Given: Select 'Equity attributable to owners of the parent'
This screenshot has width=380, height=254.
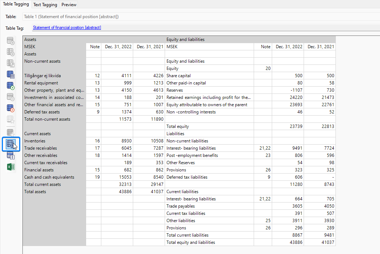Looking at the screenshot, I should (x=210, y=105).
